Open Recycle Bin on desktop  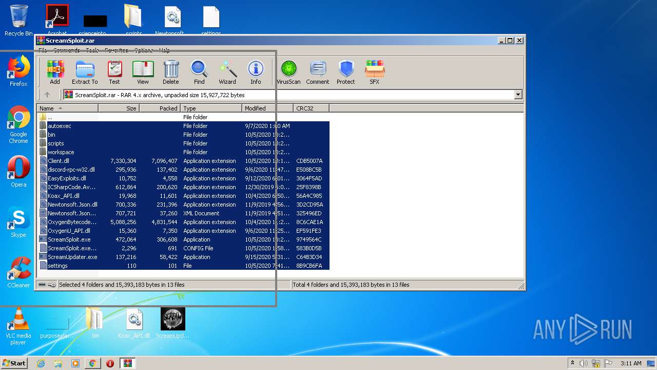[x=18, y=21]
